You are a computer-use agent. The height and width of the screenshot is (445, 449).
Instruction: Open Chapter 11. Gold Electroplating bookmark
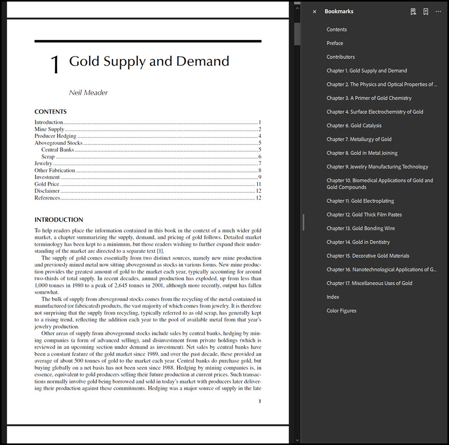click(x=360, y=201)
